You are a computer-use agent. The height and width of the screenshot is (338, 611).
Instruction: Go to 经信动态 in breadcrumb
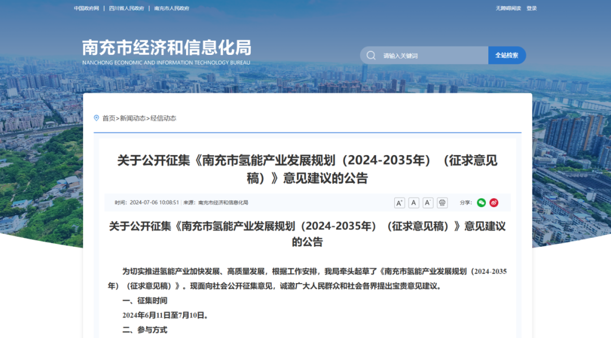click(x=163, y=118)
